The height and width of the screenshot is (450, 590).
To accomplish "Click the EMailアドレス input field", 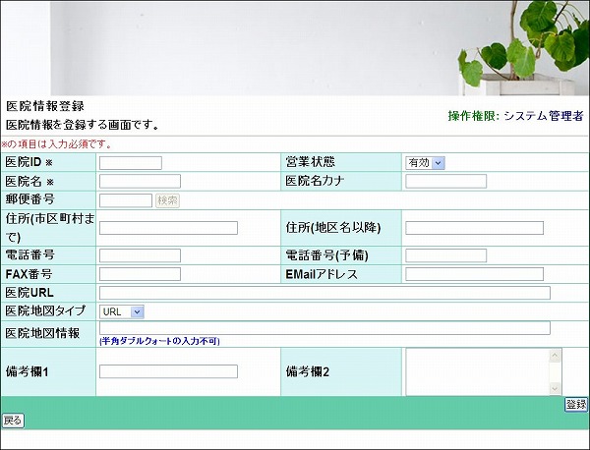I will pyautogui.click(x=473, y=274).
